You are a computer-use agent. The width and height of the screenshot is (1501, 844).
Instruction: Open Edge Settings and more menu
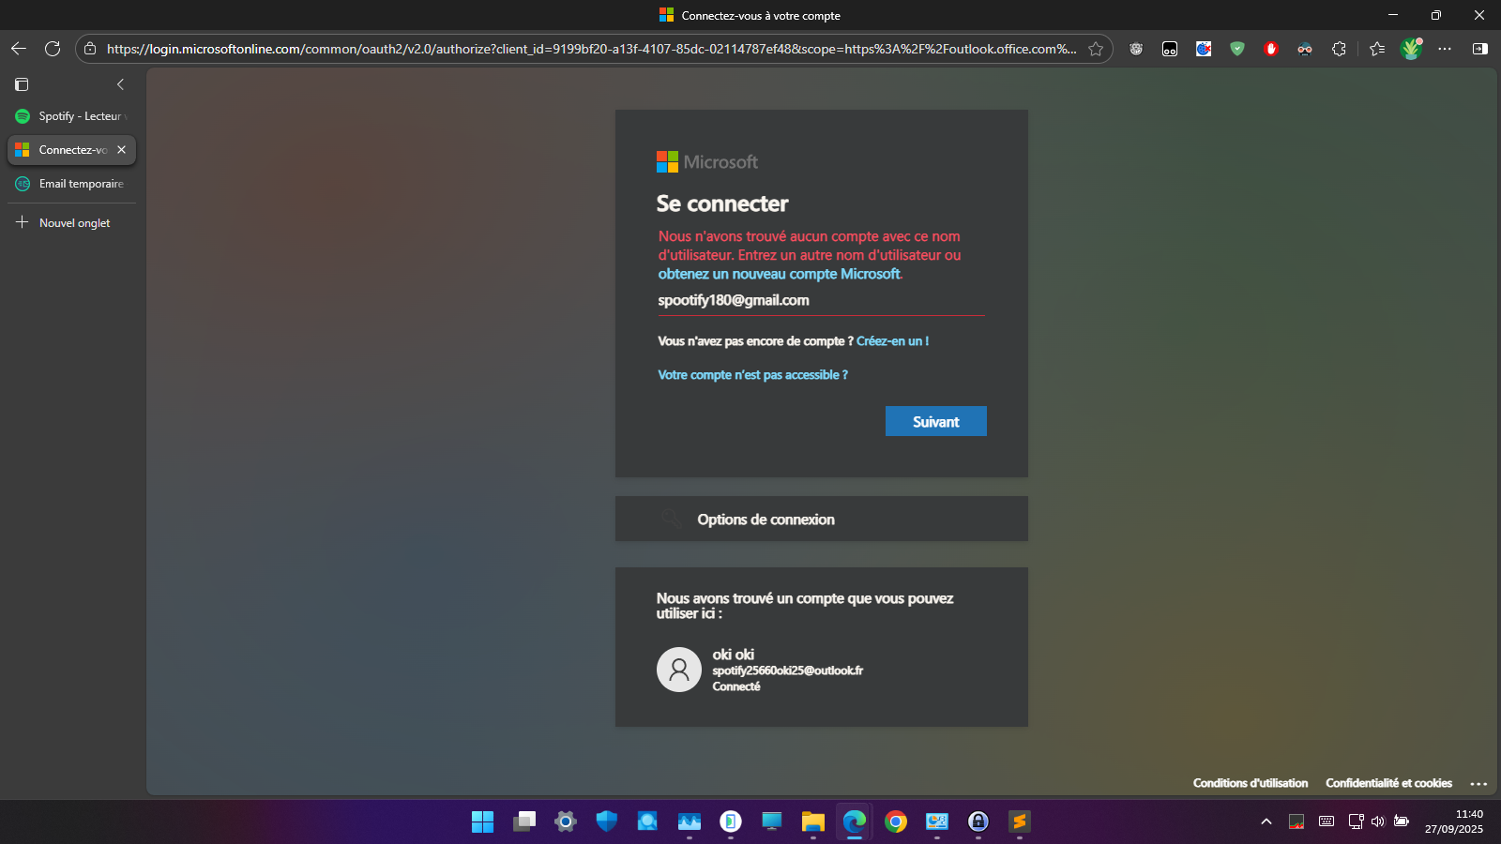tap(1445, 49)
